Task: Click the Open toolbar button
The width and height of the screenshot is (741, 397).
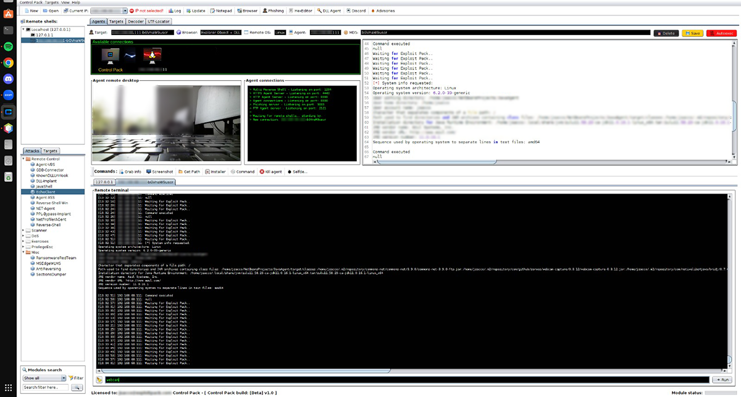Action: [x=51, y=10]
